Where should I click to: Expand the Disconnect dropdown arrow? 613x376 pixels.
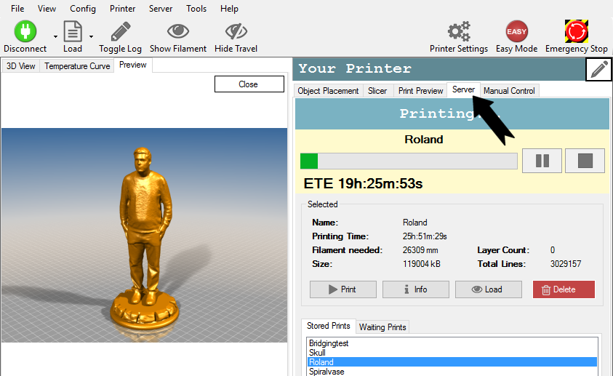click(55, 36)
